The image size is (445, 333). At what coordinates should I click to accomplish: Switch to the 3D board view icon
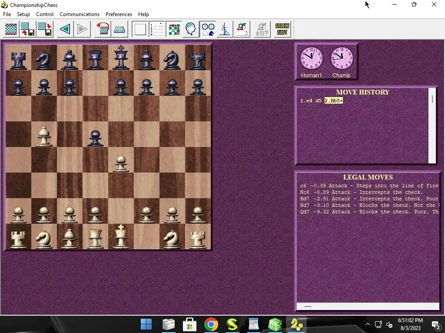pos(120,29)
